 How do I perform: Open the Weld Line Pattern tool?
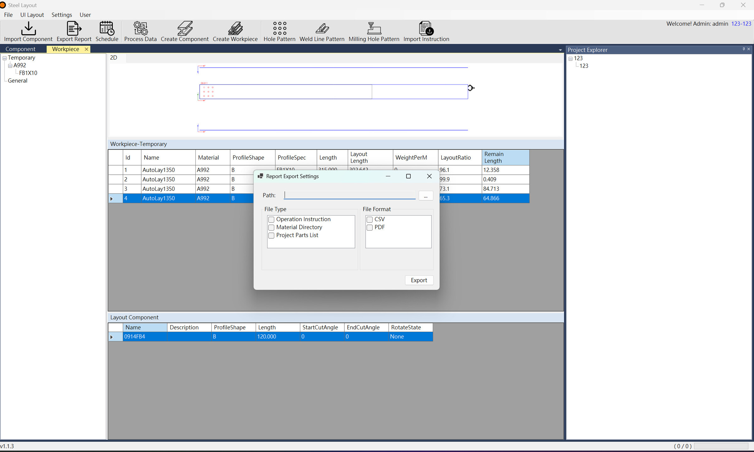point(322,31)
